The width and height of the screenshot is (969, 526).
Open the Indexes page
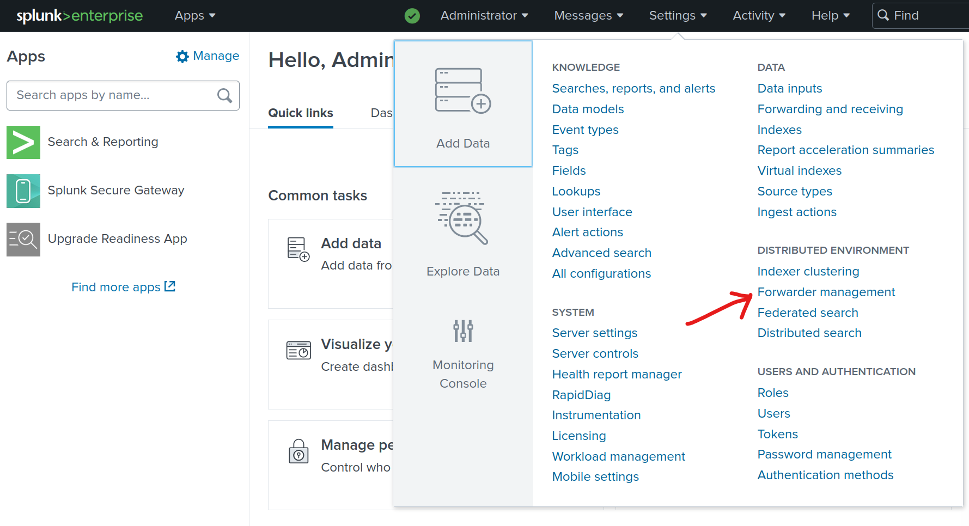click(779, 130)
